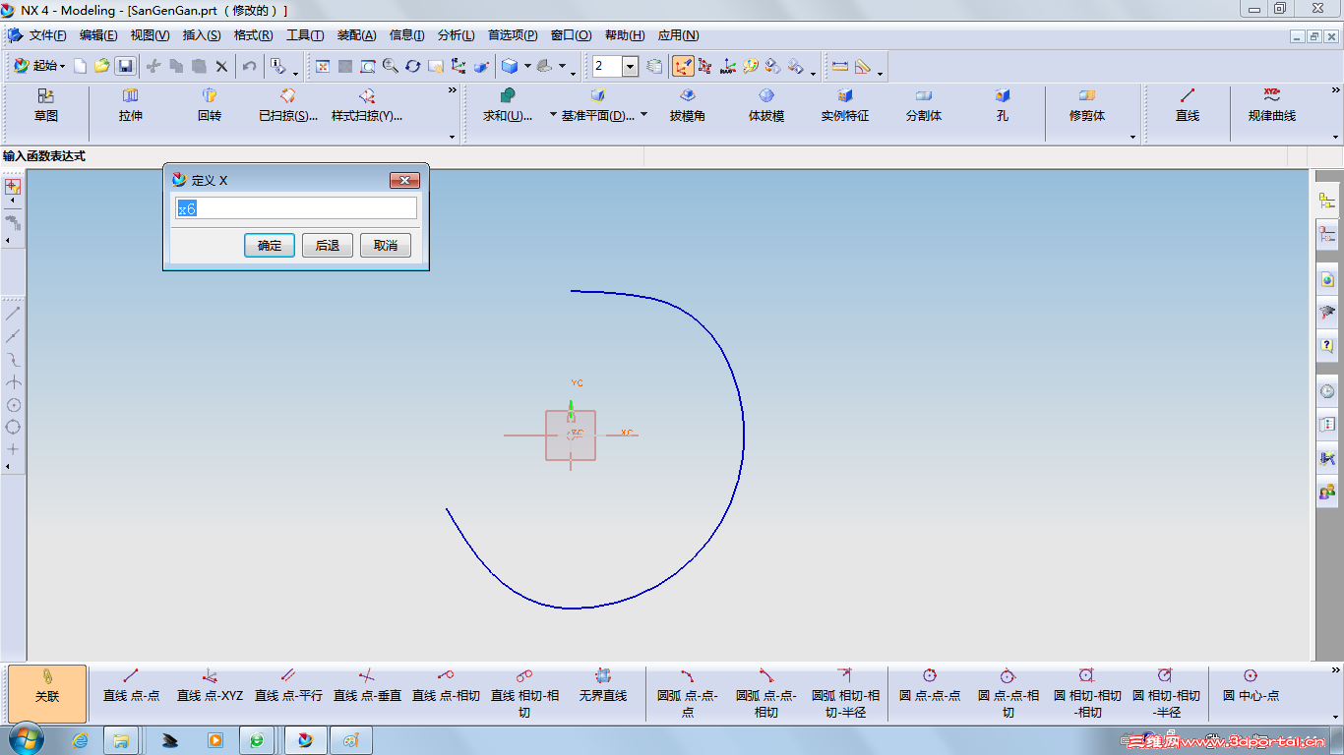
Task: Select 直线 点-XYZ line tool
Action: pos(210,686)
